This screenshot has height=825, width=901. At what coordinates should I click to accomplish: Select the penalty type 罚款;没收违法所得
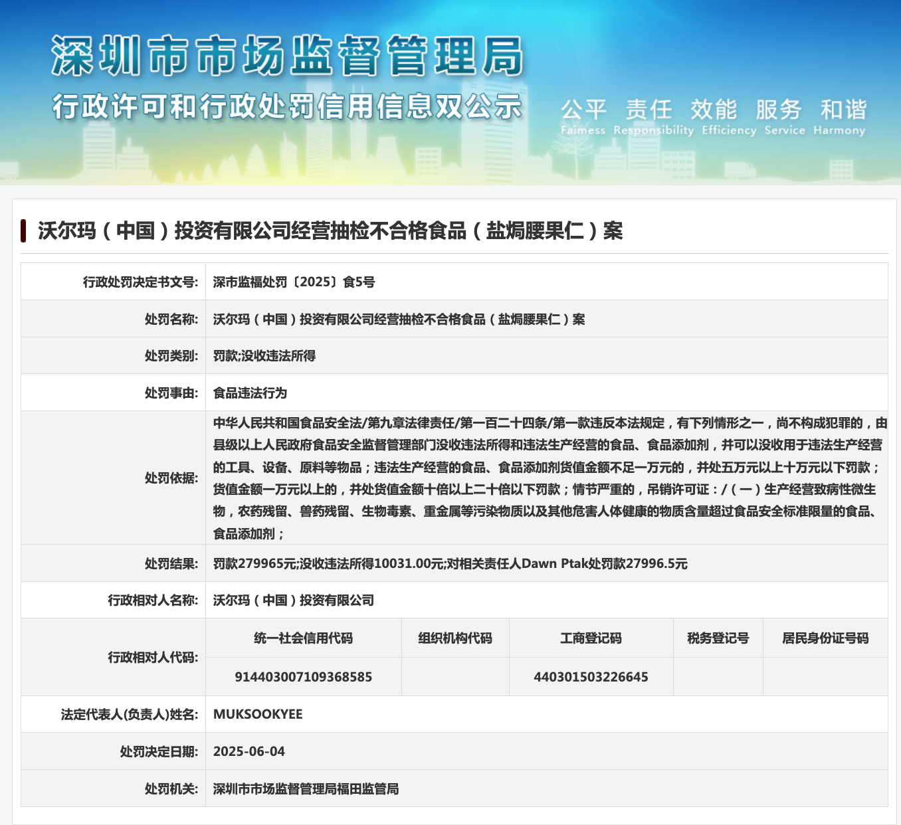coord(264,355)
